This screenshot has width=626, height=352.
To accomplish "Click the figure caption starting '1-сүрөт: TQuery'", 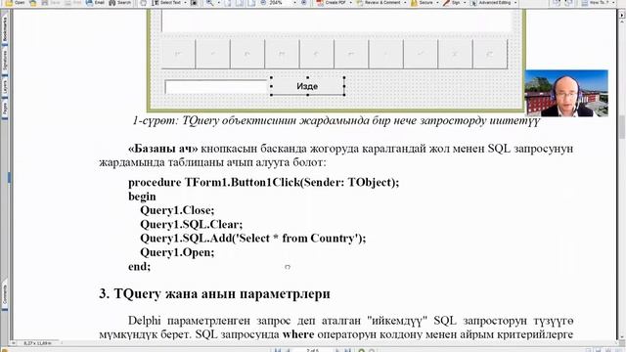I will coord(336,120).
